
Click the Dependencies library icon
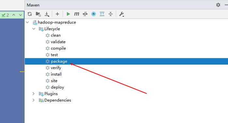pos(41,100)
